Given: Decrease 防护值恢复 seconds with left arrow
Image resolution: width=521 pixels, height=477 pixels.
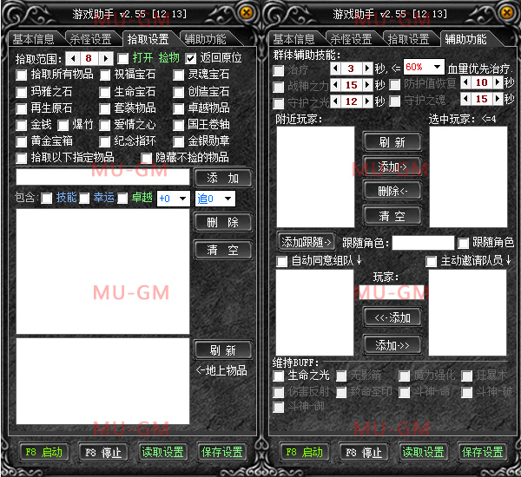Looking at the screenshot, I should pos(463,83).
